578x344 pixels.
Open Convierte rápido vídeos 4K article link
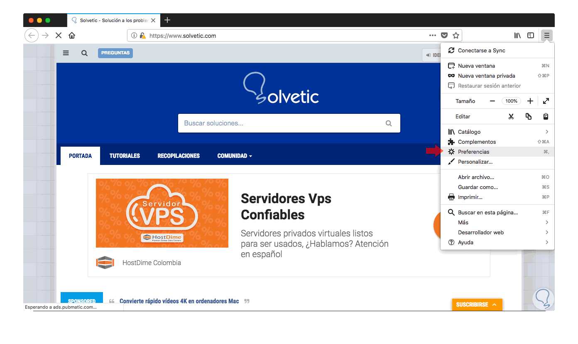pos(179,301)
